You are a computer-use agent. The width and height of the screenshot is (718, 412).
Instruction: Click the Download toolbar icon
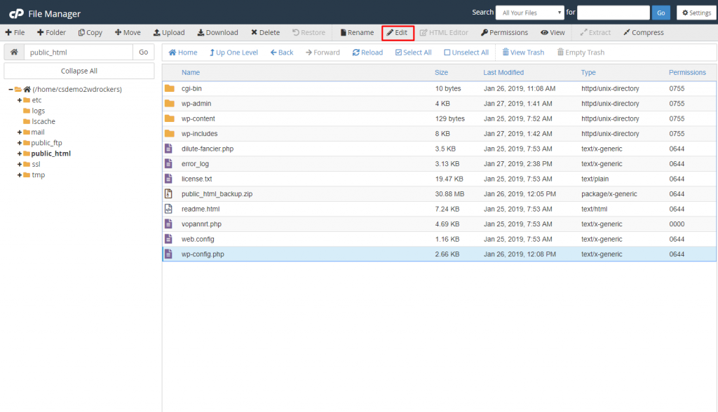tap(217, 32)
